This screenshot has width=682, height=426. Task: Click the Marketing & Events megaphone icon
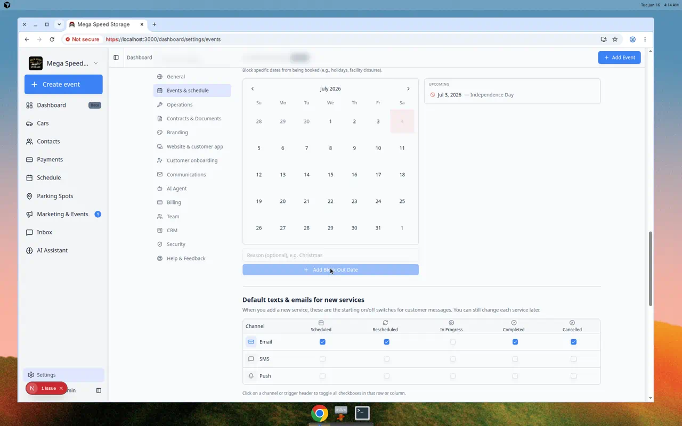(29, 214)
